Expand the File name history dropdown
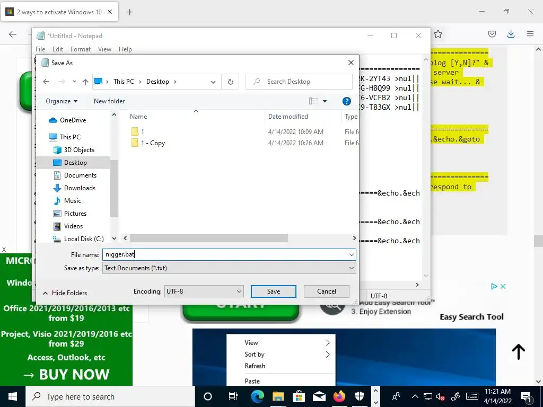This screenshot has width=543, height=407. (x=352, y=255)
